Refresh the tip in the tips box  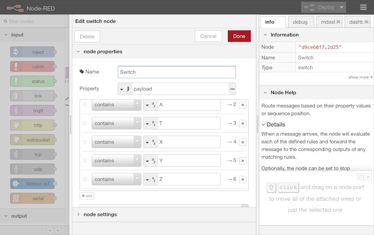(360, 176)
